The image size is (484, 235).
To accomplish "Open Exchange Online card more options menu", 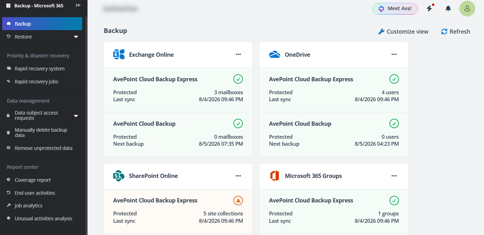I will [x=238, y=54].
